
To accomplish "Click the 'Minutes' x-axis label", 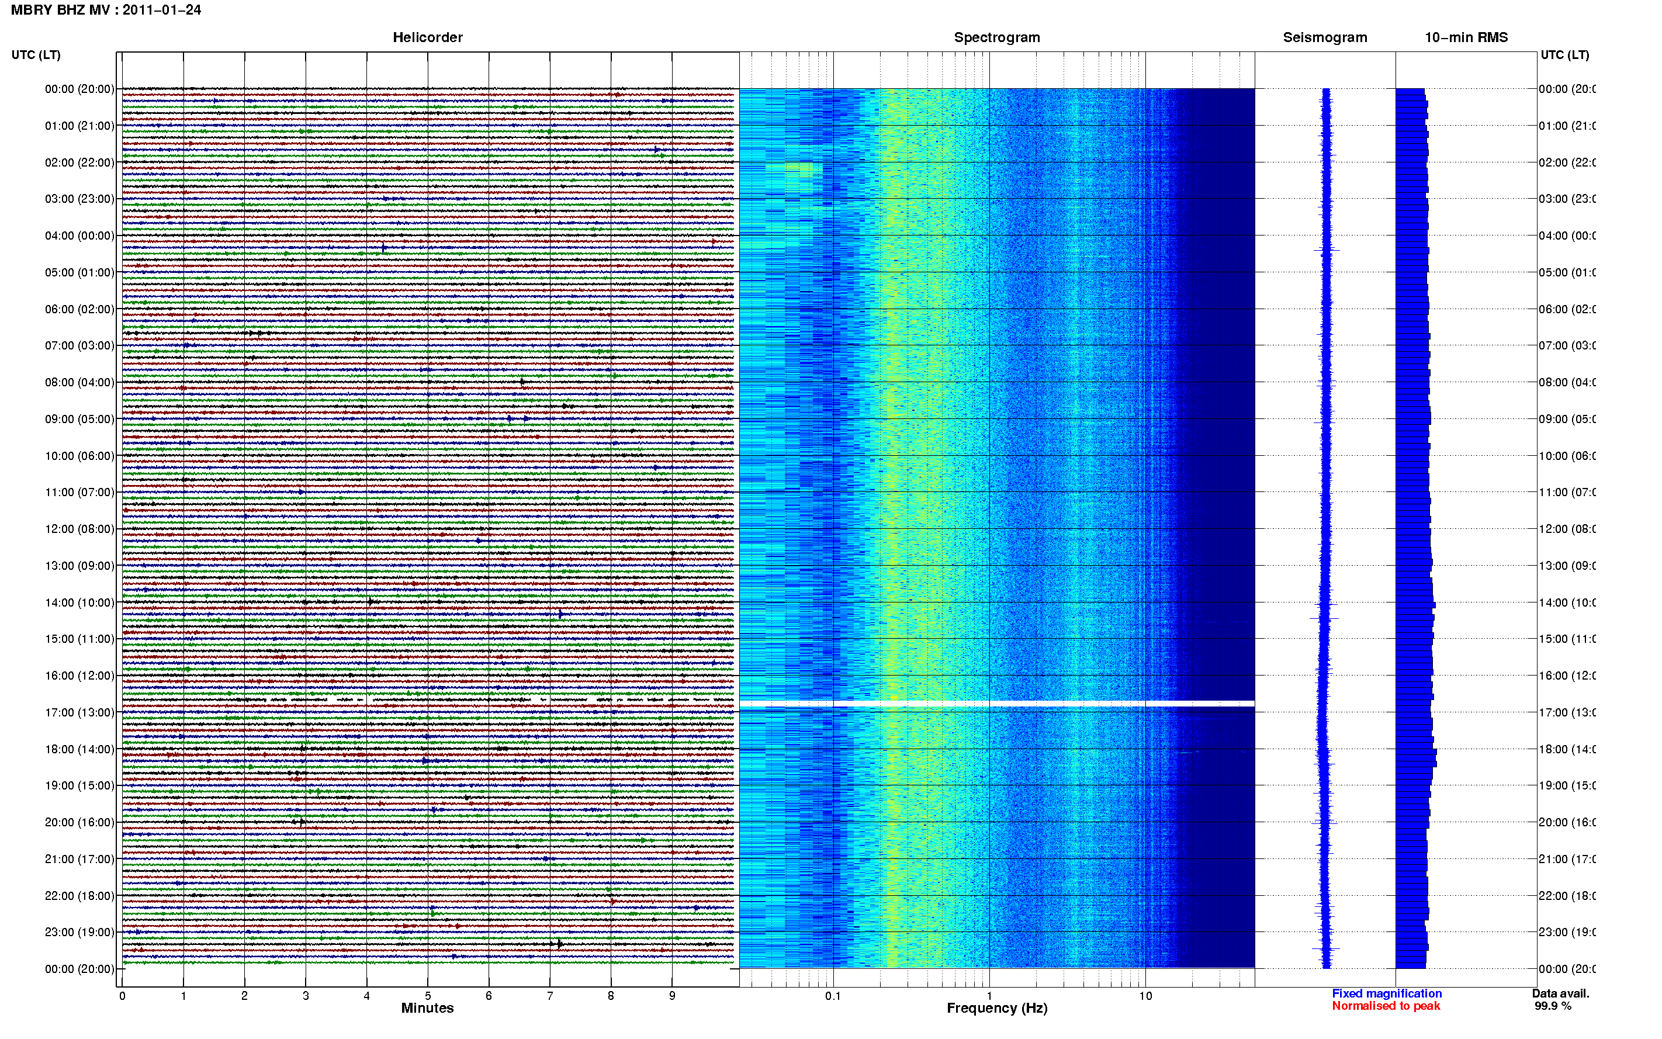I will click(x=427, y=1008).
